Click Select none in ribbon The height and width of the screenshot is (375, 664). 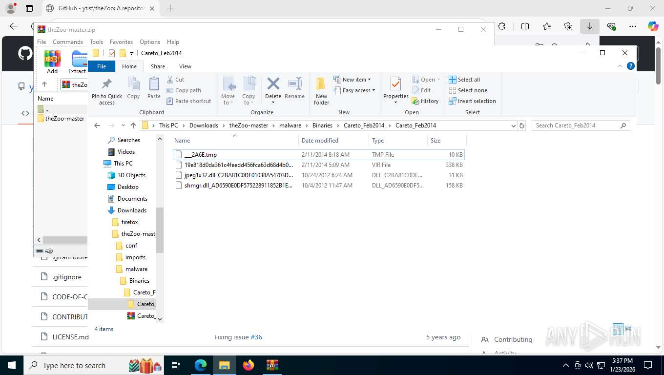point(468,90)
